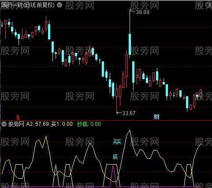Select the 38.89 high price label
Screen dimensions: 212x188
[142, 12]
